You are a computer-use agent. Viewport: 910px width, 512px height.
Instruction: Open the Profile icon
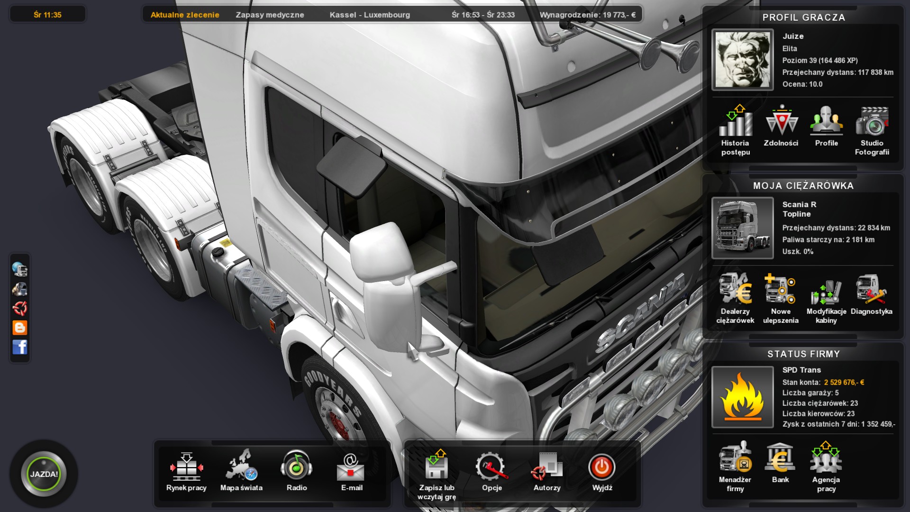[x=826, y=121]
